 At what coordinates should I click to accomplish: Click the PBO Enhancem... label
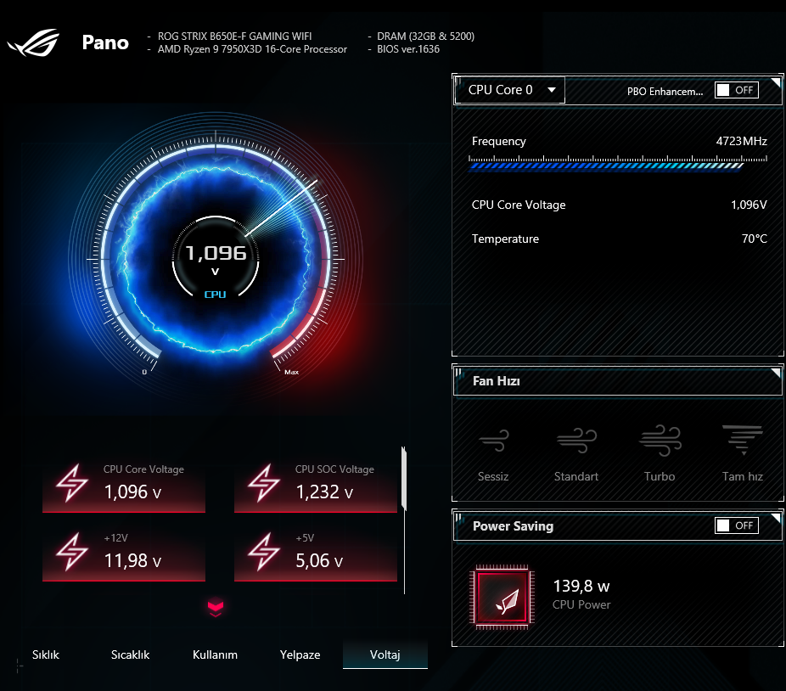coord(665,92)
